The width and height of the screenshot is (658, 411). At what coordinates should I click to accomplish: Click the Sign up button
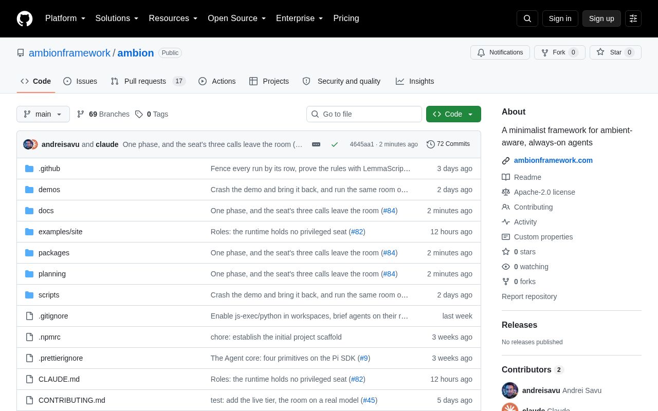[601, 18]
